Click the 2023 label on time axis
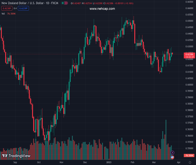The image size is (196, 165). [109, 163]
